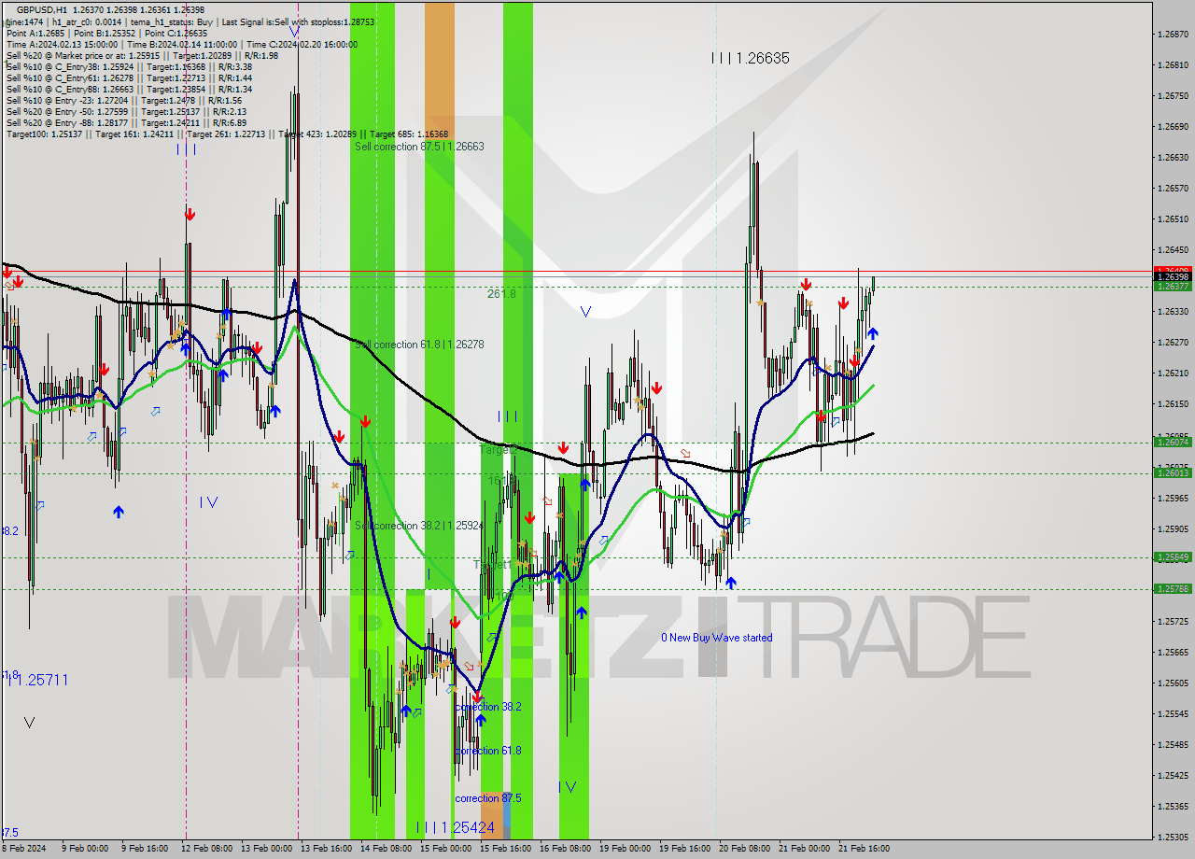Click the 1.26870 price scale value
The width and height of the screenshot is (1195, 859).
point(1173,35)
